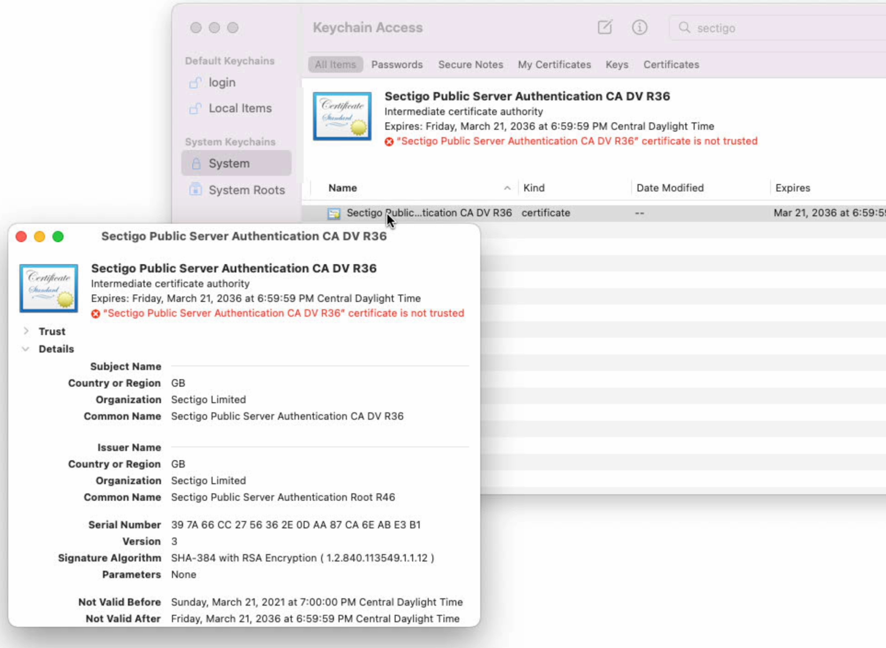Select Sectigo Public...tication CA DV R36 row
The height and width of the screenshot is (648, 886).
[594, 213]
